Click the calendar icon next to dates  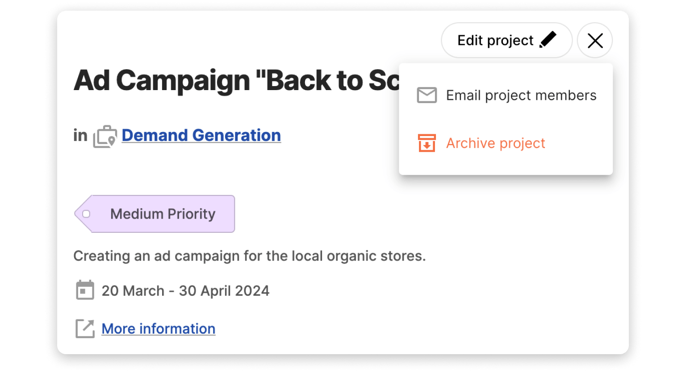85,290
